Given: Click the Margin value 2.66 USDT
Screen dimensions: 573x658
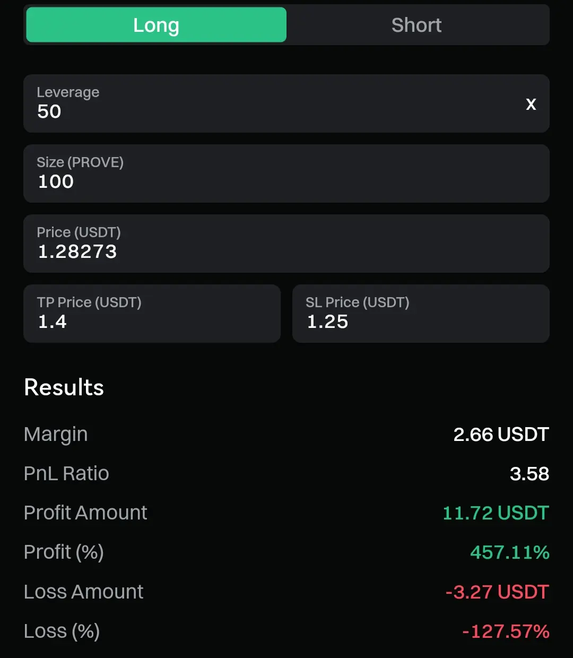Looking at the screenshot, I should click(501, 435).
